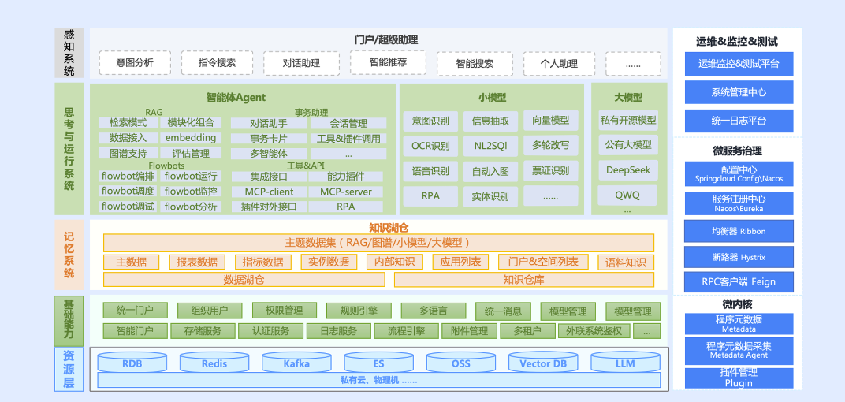The height and width of the screenshot is (402, 845).
Task: Select the Kafka cylinder in resource layer
Action: 296,363
